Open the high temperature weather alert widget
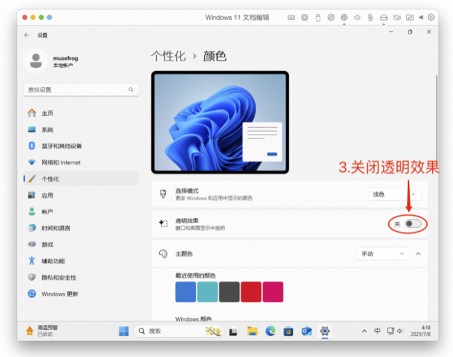The height and width of the screenshot is (357, 453). pyautogui.click(x=42, y=331)
